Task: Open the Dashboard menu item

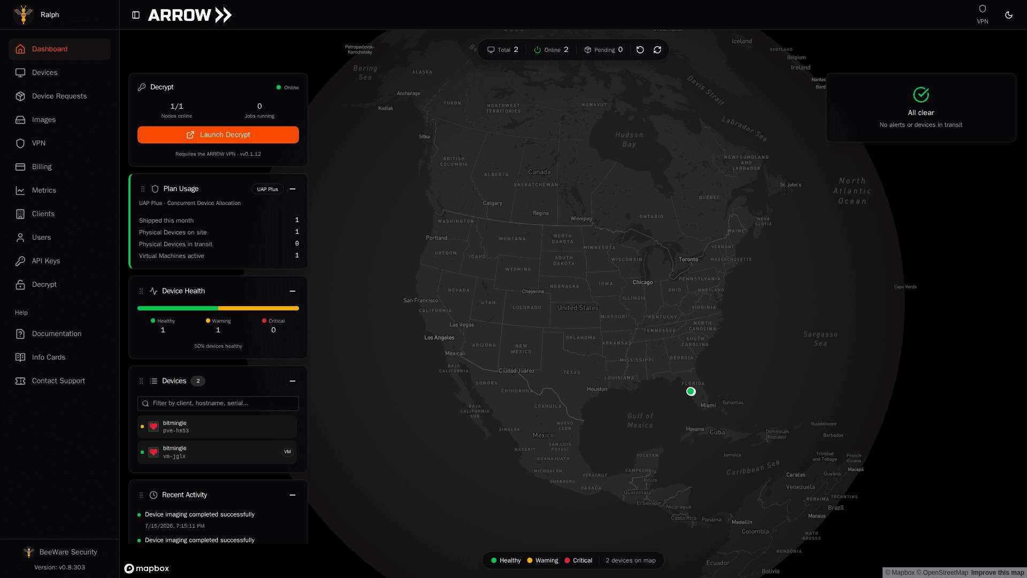Action: tap(59, 49)
